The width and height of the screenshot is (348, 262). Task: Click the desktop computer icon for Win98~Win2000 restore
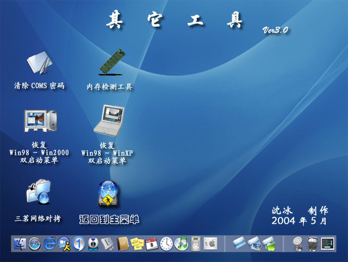click(40, 121)
